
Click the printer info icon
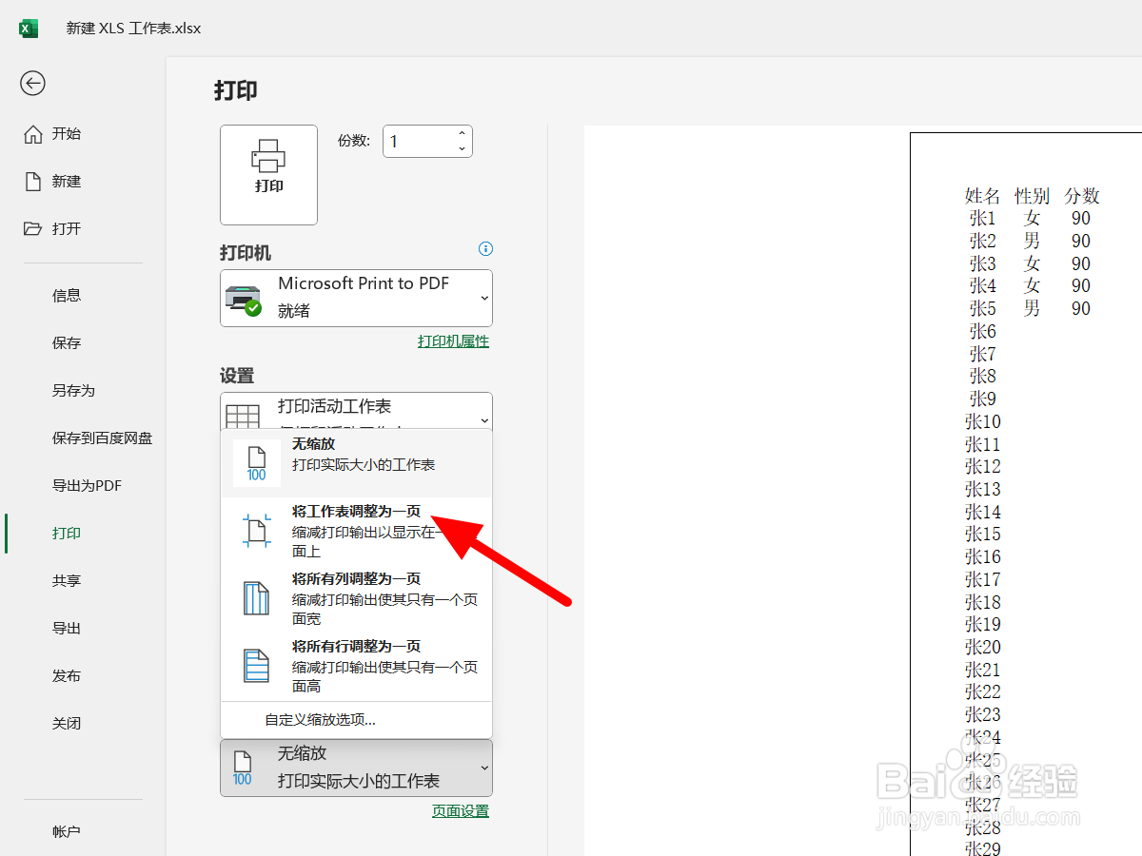coord(485,249)
